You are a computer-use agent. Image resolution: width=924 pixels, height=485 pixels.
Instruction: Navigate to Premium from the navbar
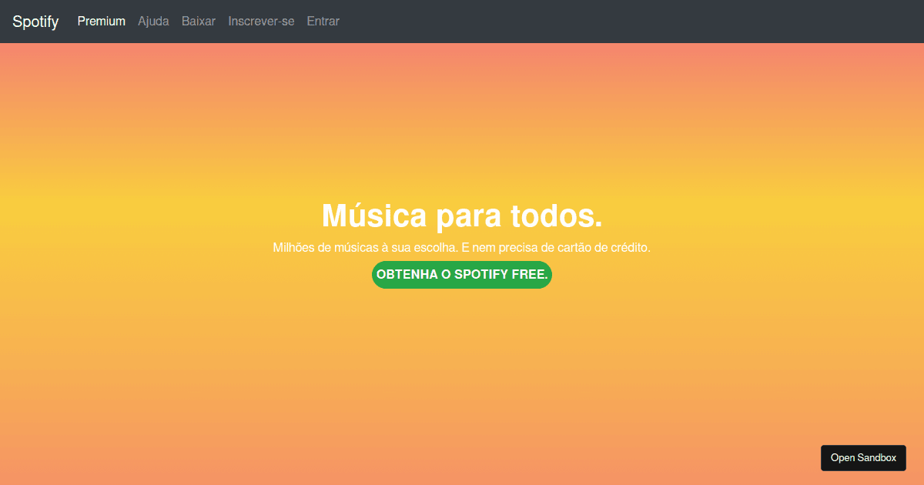[101, 22]
